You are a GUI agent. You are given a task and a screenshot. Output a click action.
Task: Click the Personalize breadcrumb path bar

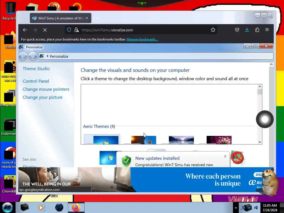[x=156, y=56]
